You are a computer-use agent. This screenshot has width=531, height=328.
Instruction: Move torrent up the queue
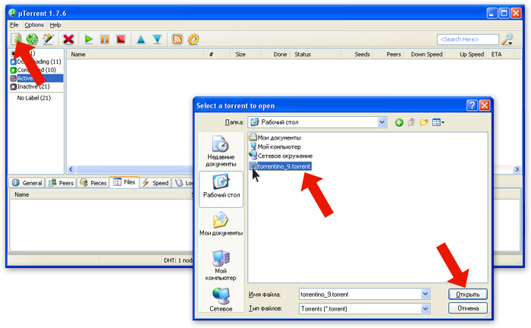coord(141,39)
